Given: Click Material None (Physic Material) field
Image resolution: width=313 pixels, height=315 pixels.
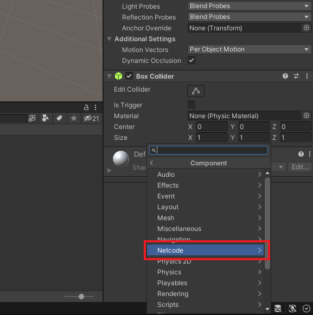Looking at the screenshot, I should click(245, 115).
